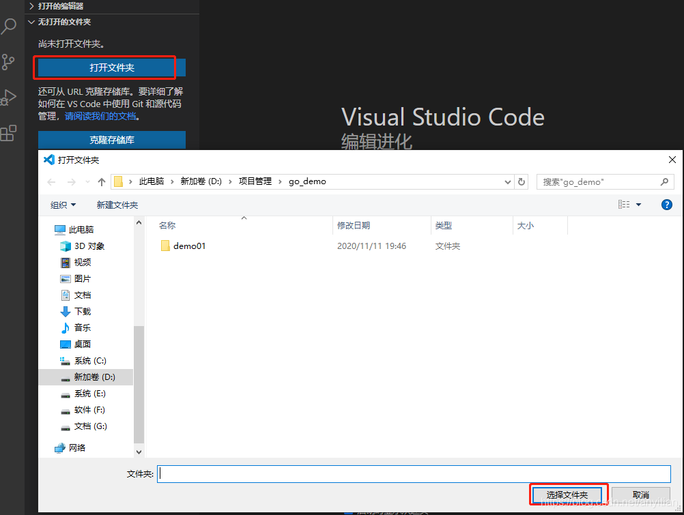Go forward in the folder dialog
Viewport: 684px width, 515px height.
pyautogui.click(x=72, y=182)
